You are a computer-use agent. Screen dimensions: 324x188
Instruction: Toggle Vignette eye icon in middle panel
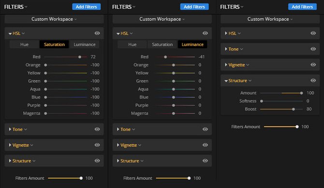pyautogui.click(x=205, y=145)
